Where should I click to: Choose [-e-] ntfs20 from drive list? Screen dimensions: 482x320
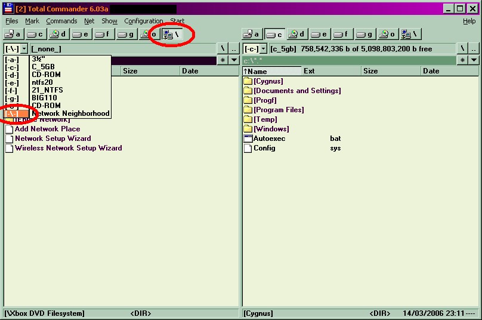pyautogui.click(x=57, y=82)
